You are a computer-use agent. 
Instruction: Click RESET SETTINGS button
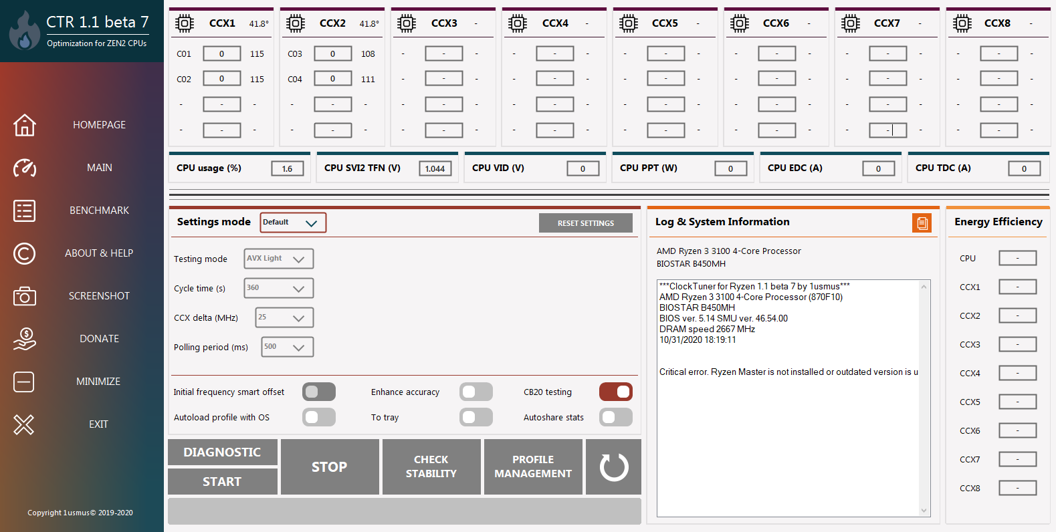pos(586,223)
